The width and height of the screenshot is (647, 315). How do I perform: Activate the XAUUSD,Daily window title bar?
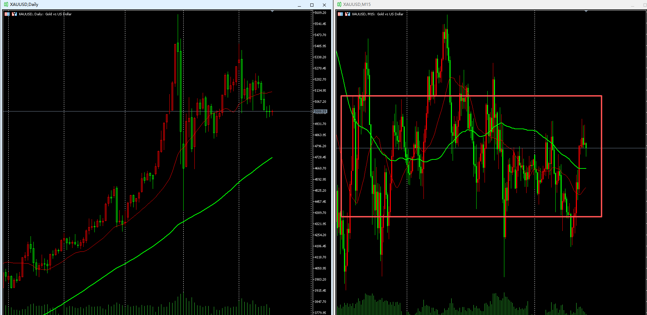pyautogui.click(x=139, y=5)
